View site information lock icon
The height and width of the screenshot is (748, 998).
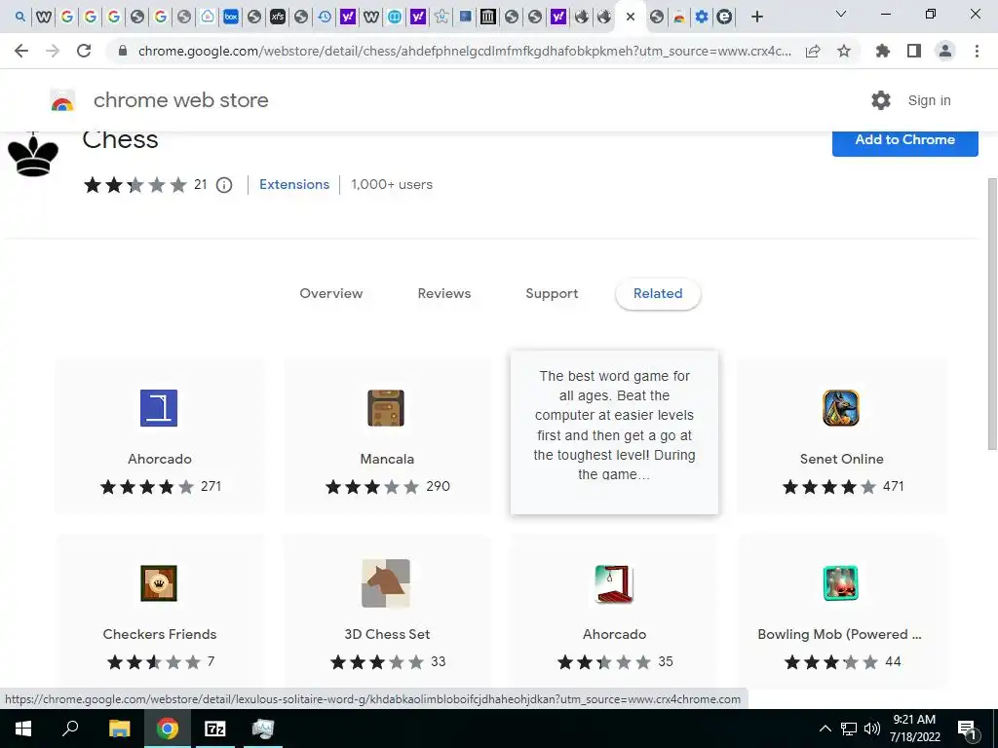tap(123, 51)
